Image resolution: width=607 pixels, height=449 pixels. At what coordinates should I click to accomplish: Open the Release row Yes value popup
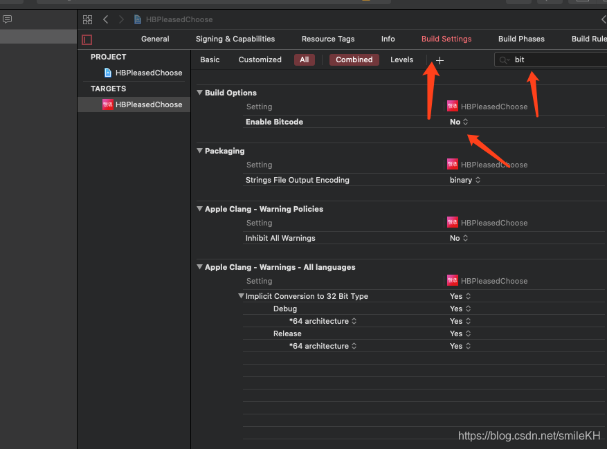(x=460, y=333)
